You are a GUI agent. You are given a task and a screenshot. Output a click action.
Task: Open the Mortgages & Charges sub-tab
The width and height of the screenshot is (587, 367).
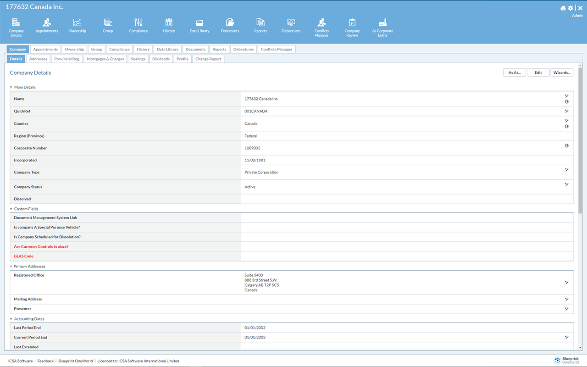(x=105, y=59)
